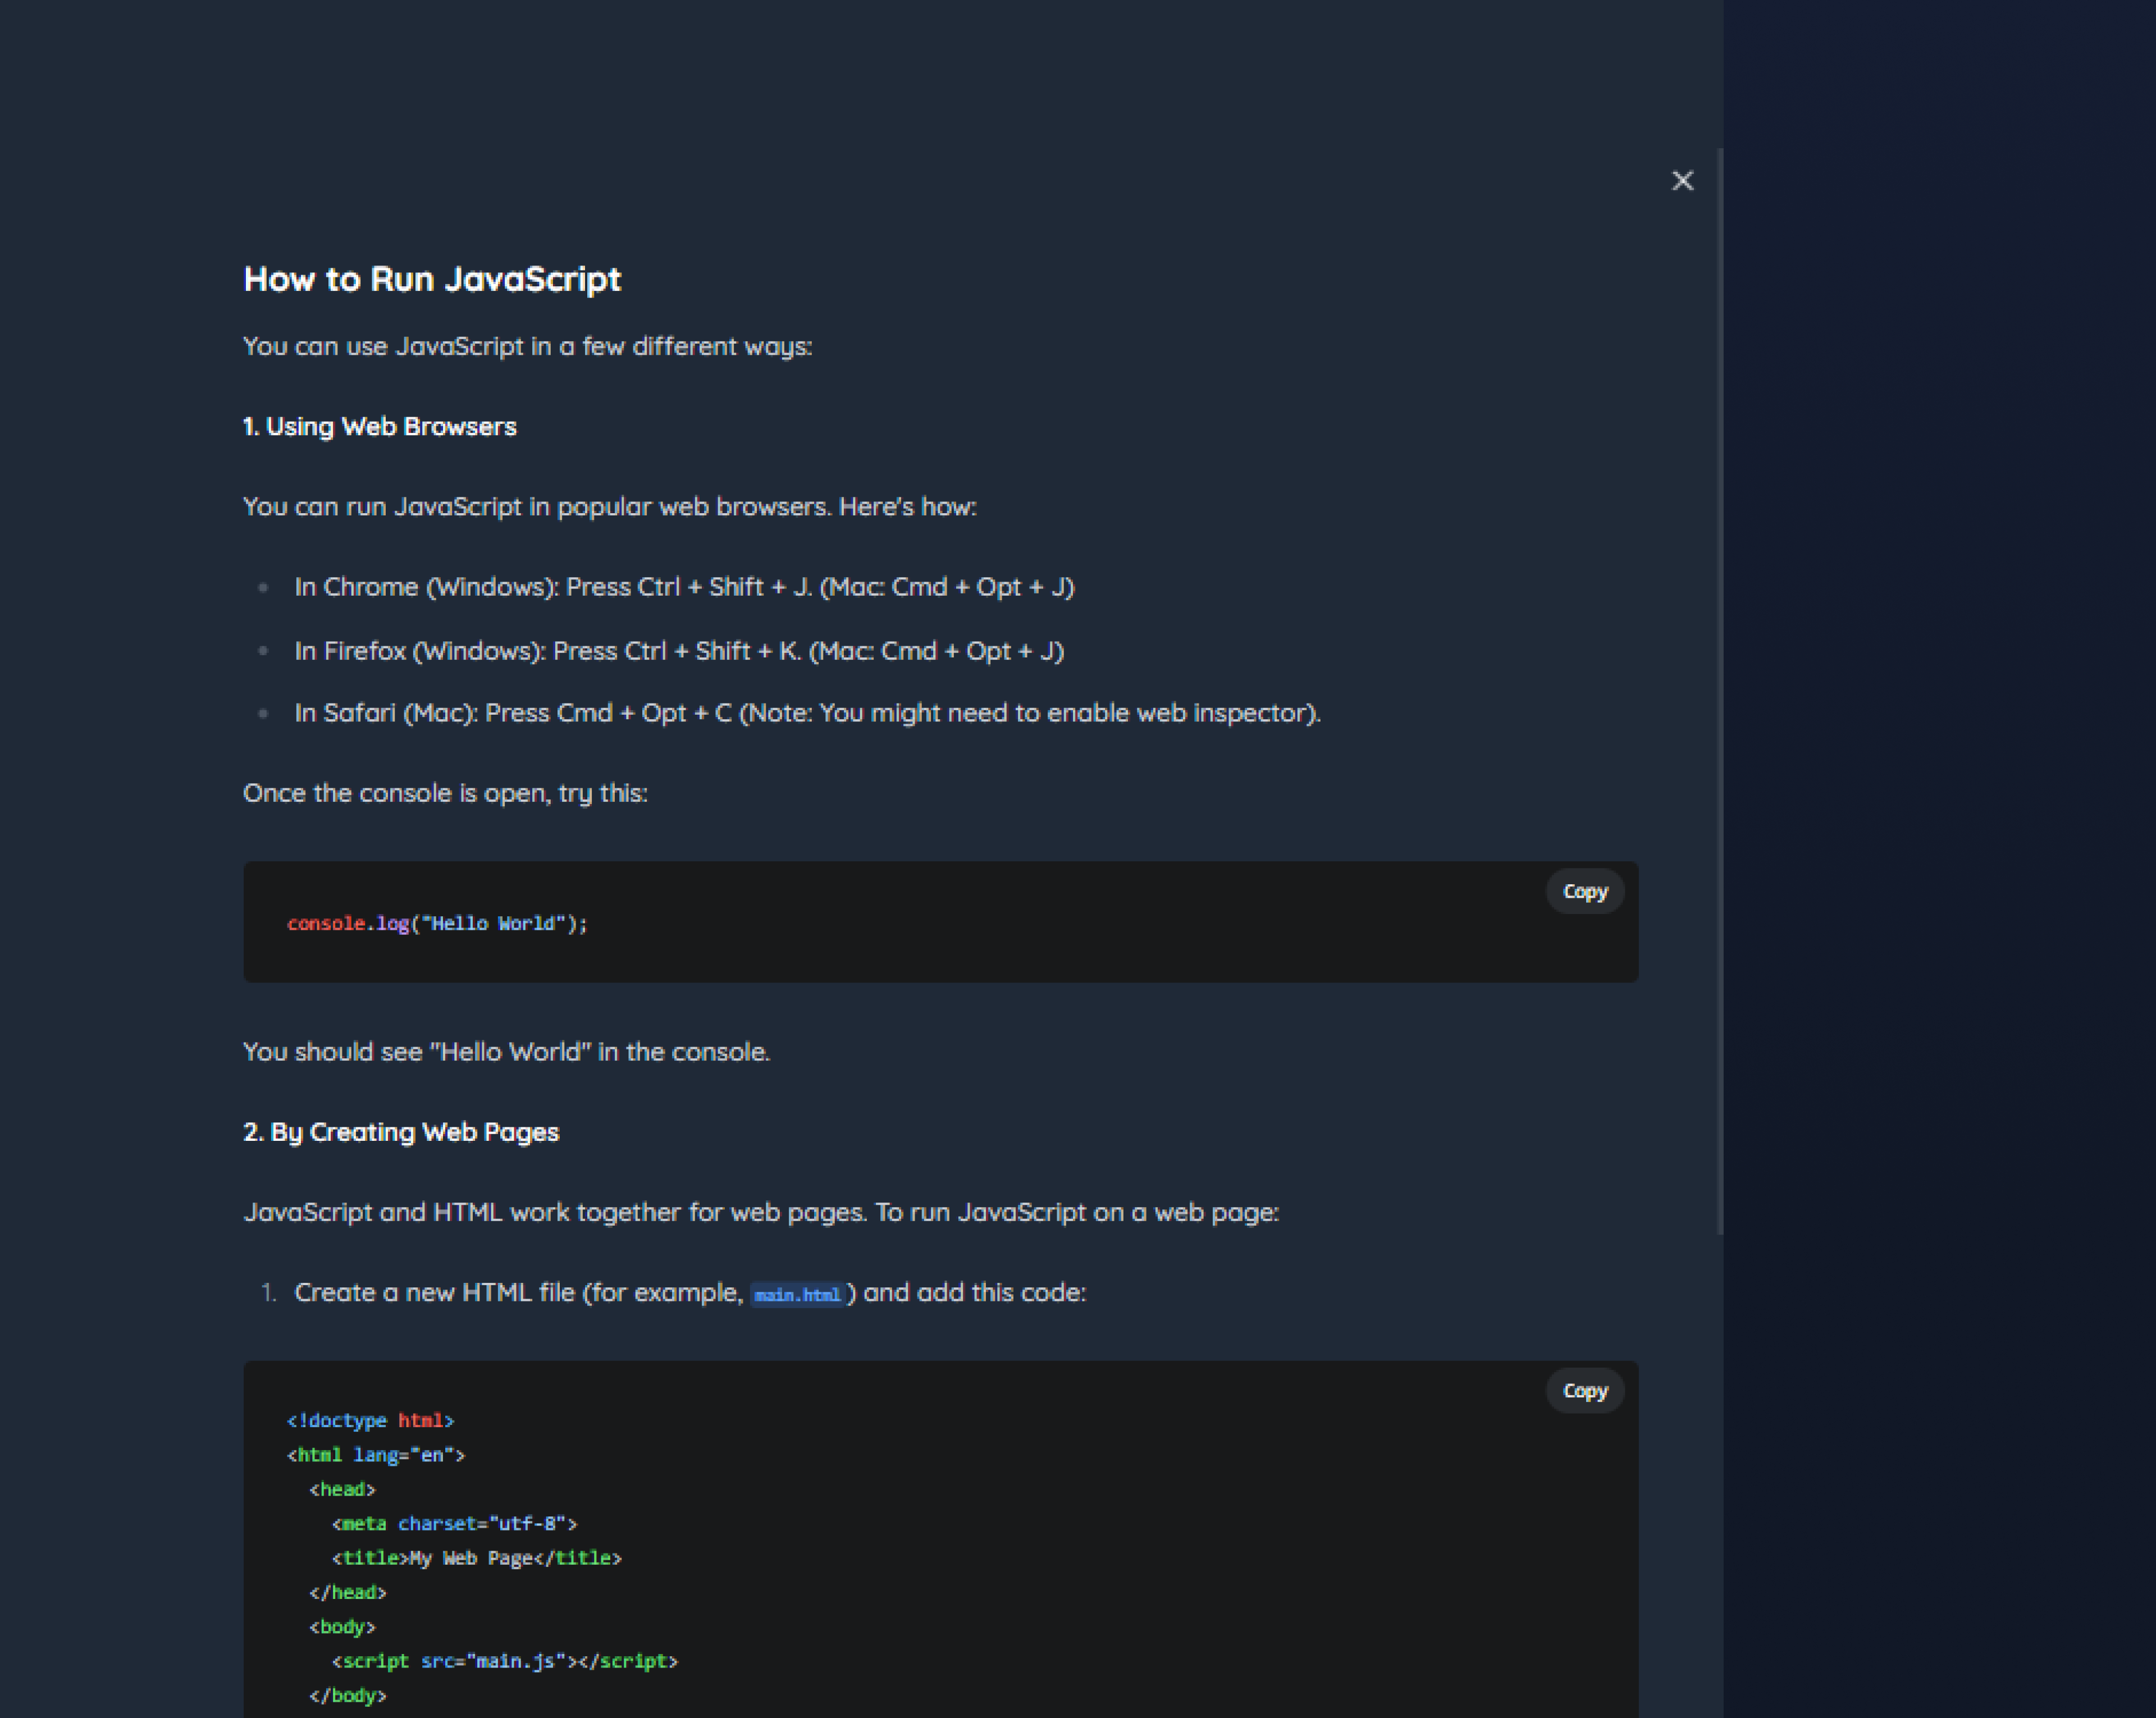Copy the console.log Hello World code

(1585, 891)
